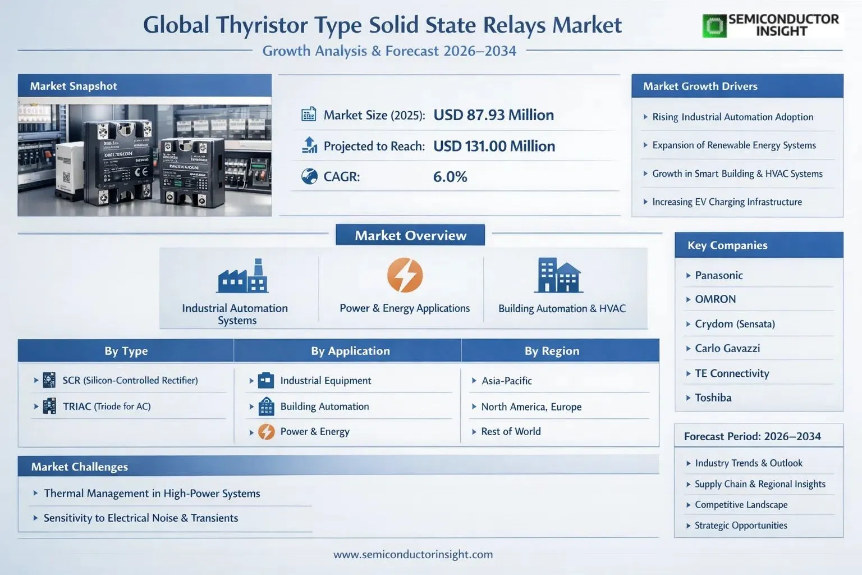The image size is (862, 575).
Task: Click the Asia-Pacific region text
Action: 507,380
